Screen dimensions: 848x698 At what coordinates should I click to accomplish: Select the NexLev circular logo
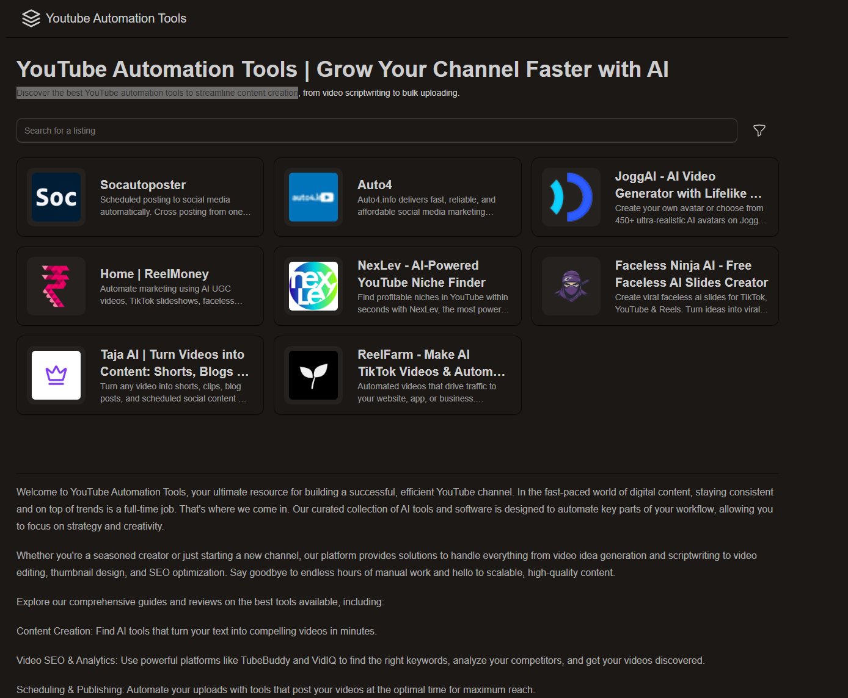pos(313,286)
